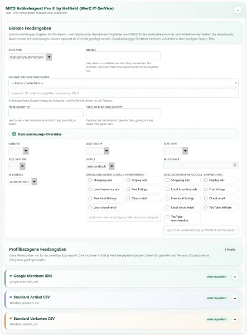Image resolution: width=247 pixels, height=335 pixels.
Task: Click the Multipack number field
Action: coord(201,165)
